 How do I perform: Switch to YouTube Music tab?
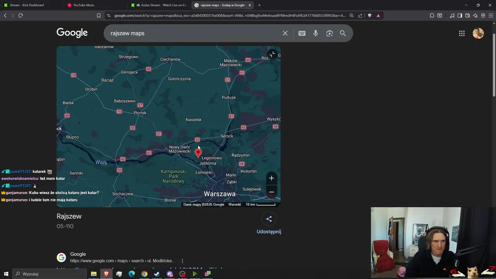(x=84, y=5)
